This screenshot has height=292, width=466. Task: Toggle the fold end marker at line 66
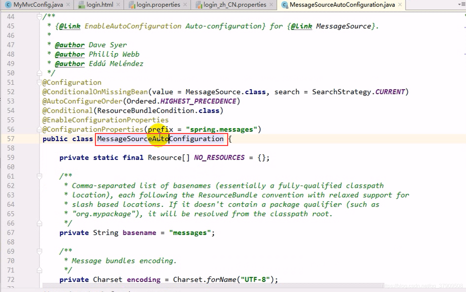[39, 223]
